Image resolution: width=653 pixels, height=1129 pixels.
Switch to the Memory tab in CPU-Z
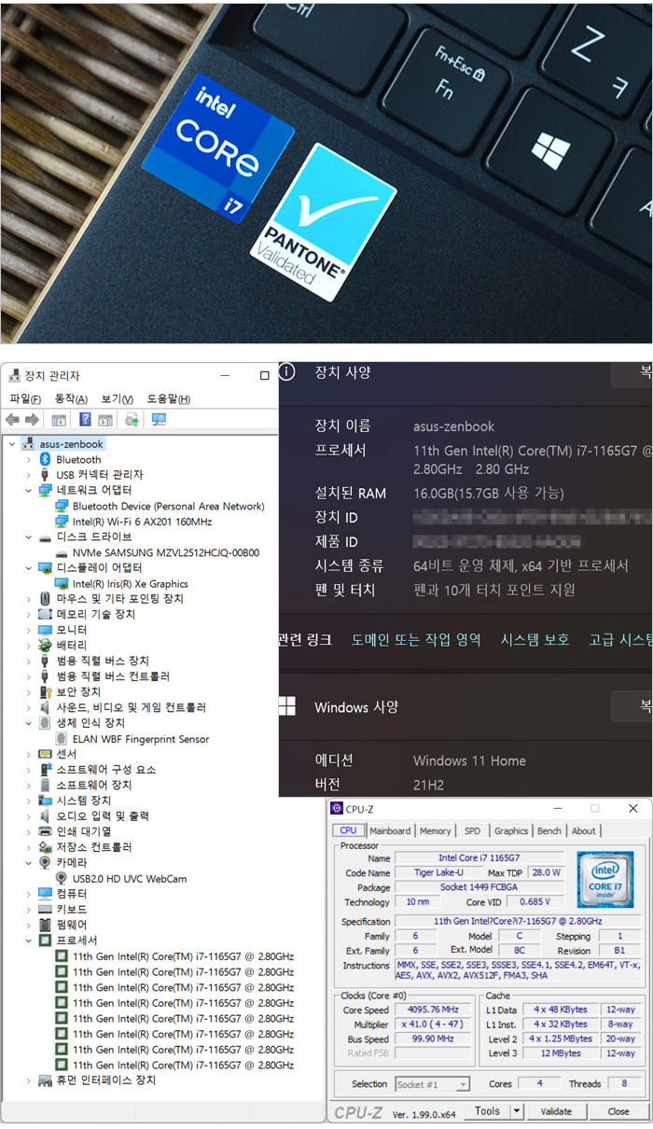tap(436, 830)
